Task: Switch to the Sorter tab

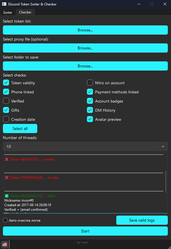Action: click(7, 12)
